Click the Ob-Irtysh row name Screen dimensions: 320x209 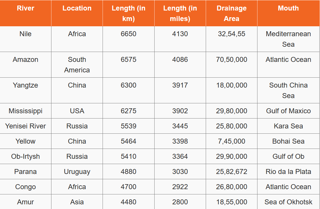coord(25,156)
